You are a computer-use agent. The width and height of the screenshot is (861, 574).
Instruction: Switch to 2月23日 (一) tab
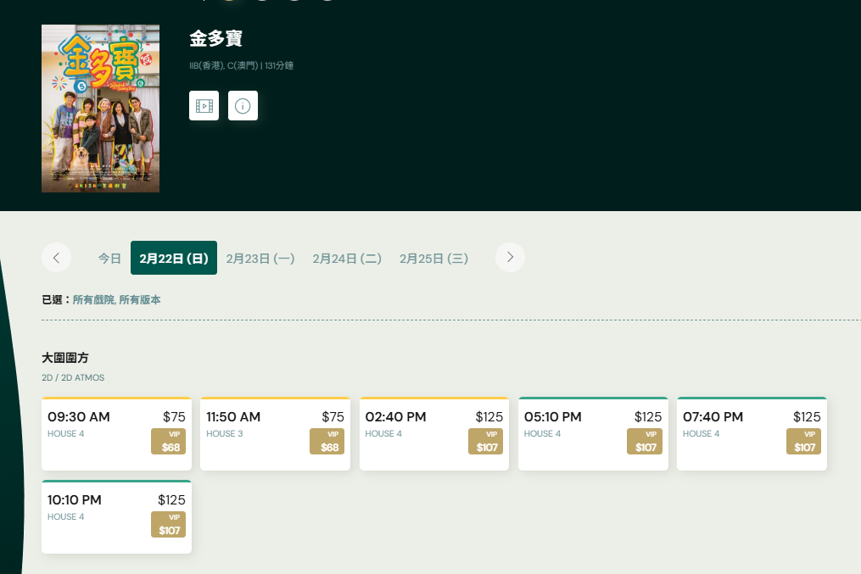260,259
